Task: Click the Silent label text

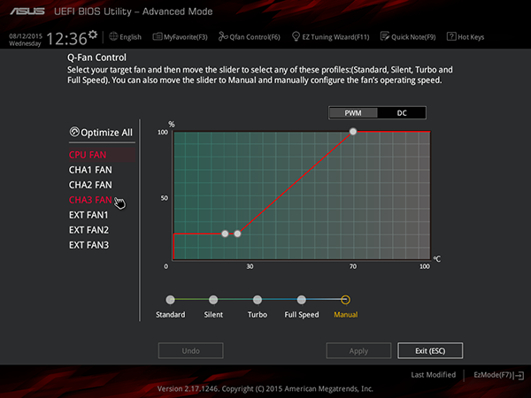Action: point(213,314)
